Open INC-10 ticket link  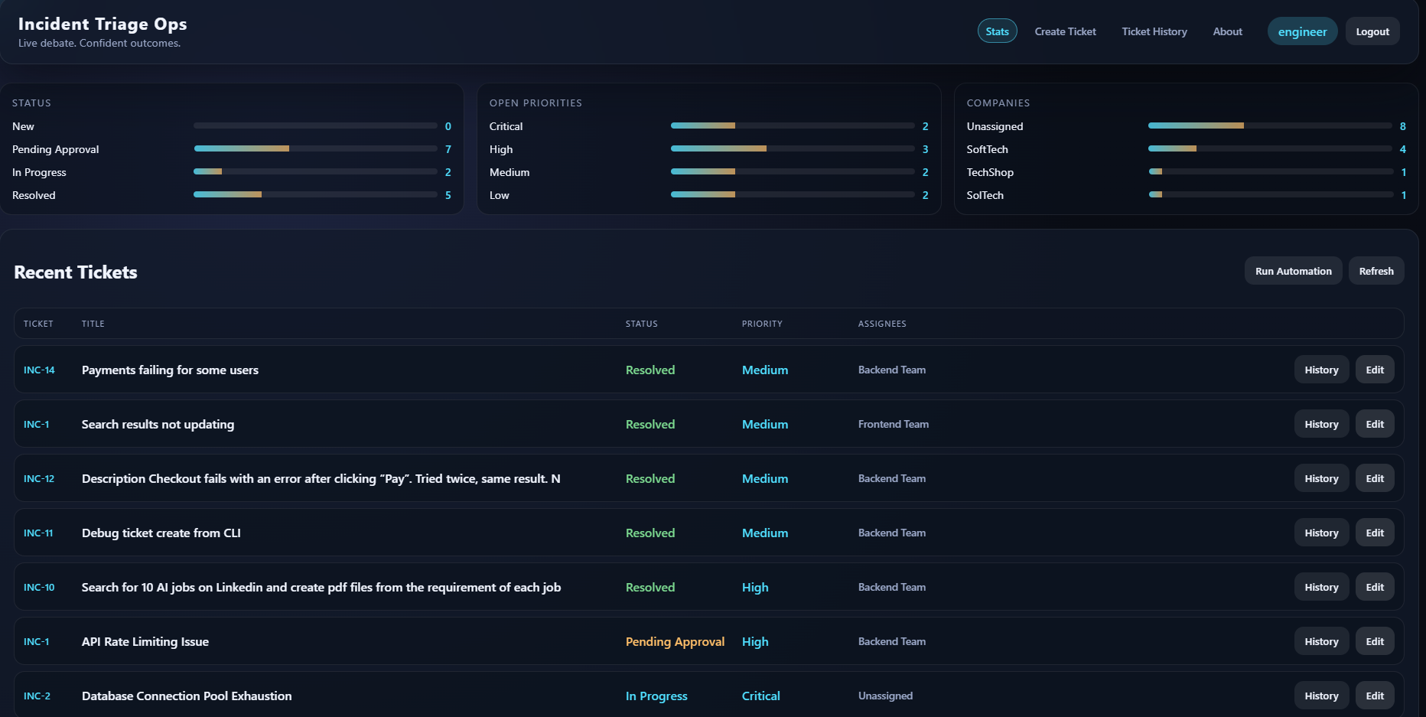(39, 587)
